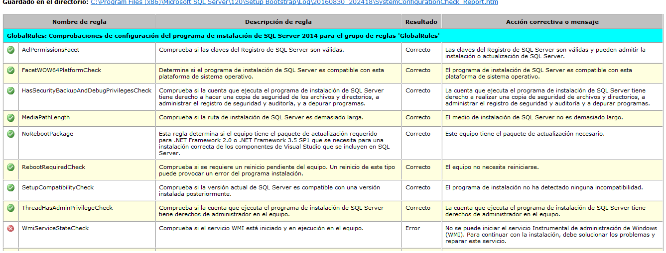
Task: Click the 'Correcto' result for SetupCompatibilityCheck
Action: pyautogui.click(x=418, y=187)
